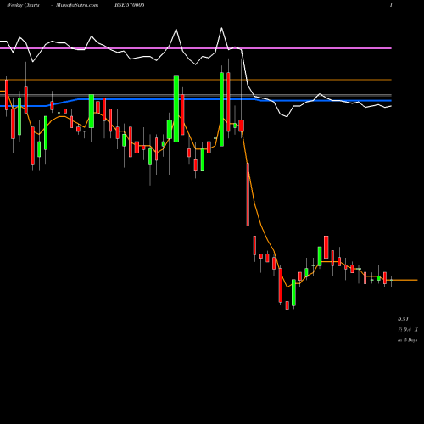This screenshot has height=424, width=424.
Task: Click the 'V: 0.4 X' volume text
Action: [x=408, y=329]
